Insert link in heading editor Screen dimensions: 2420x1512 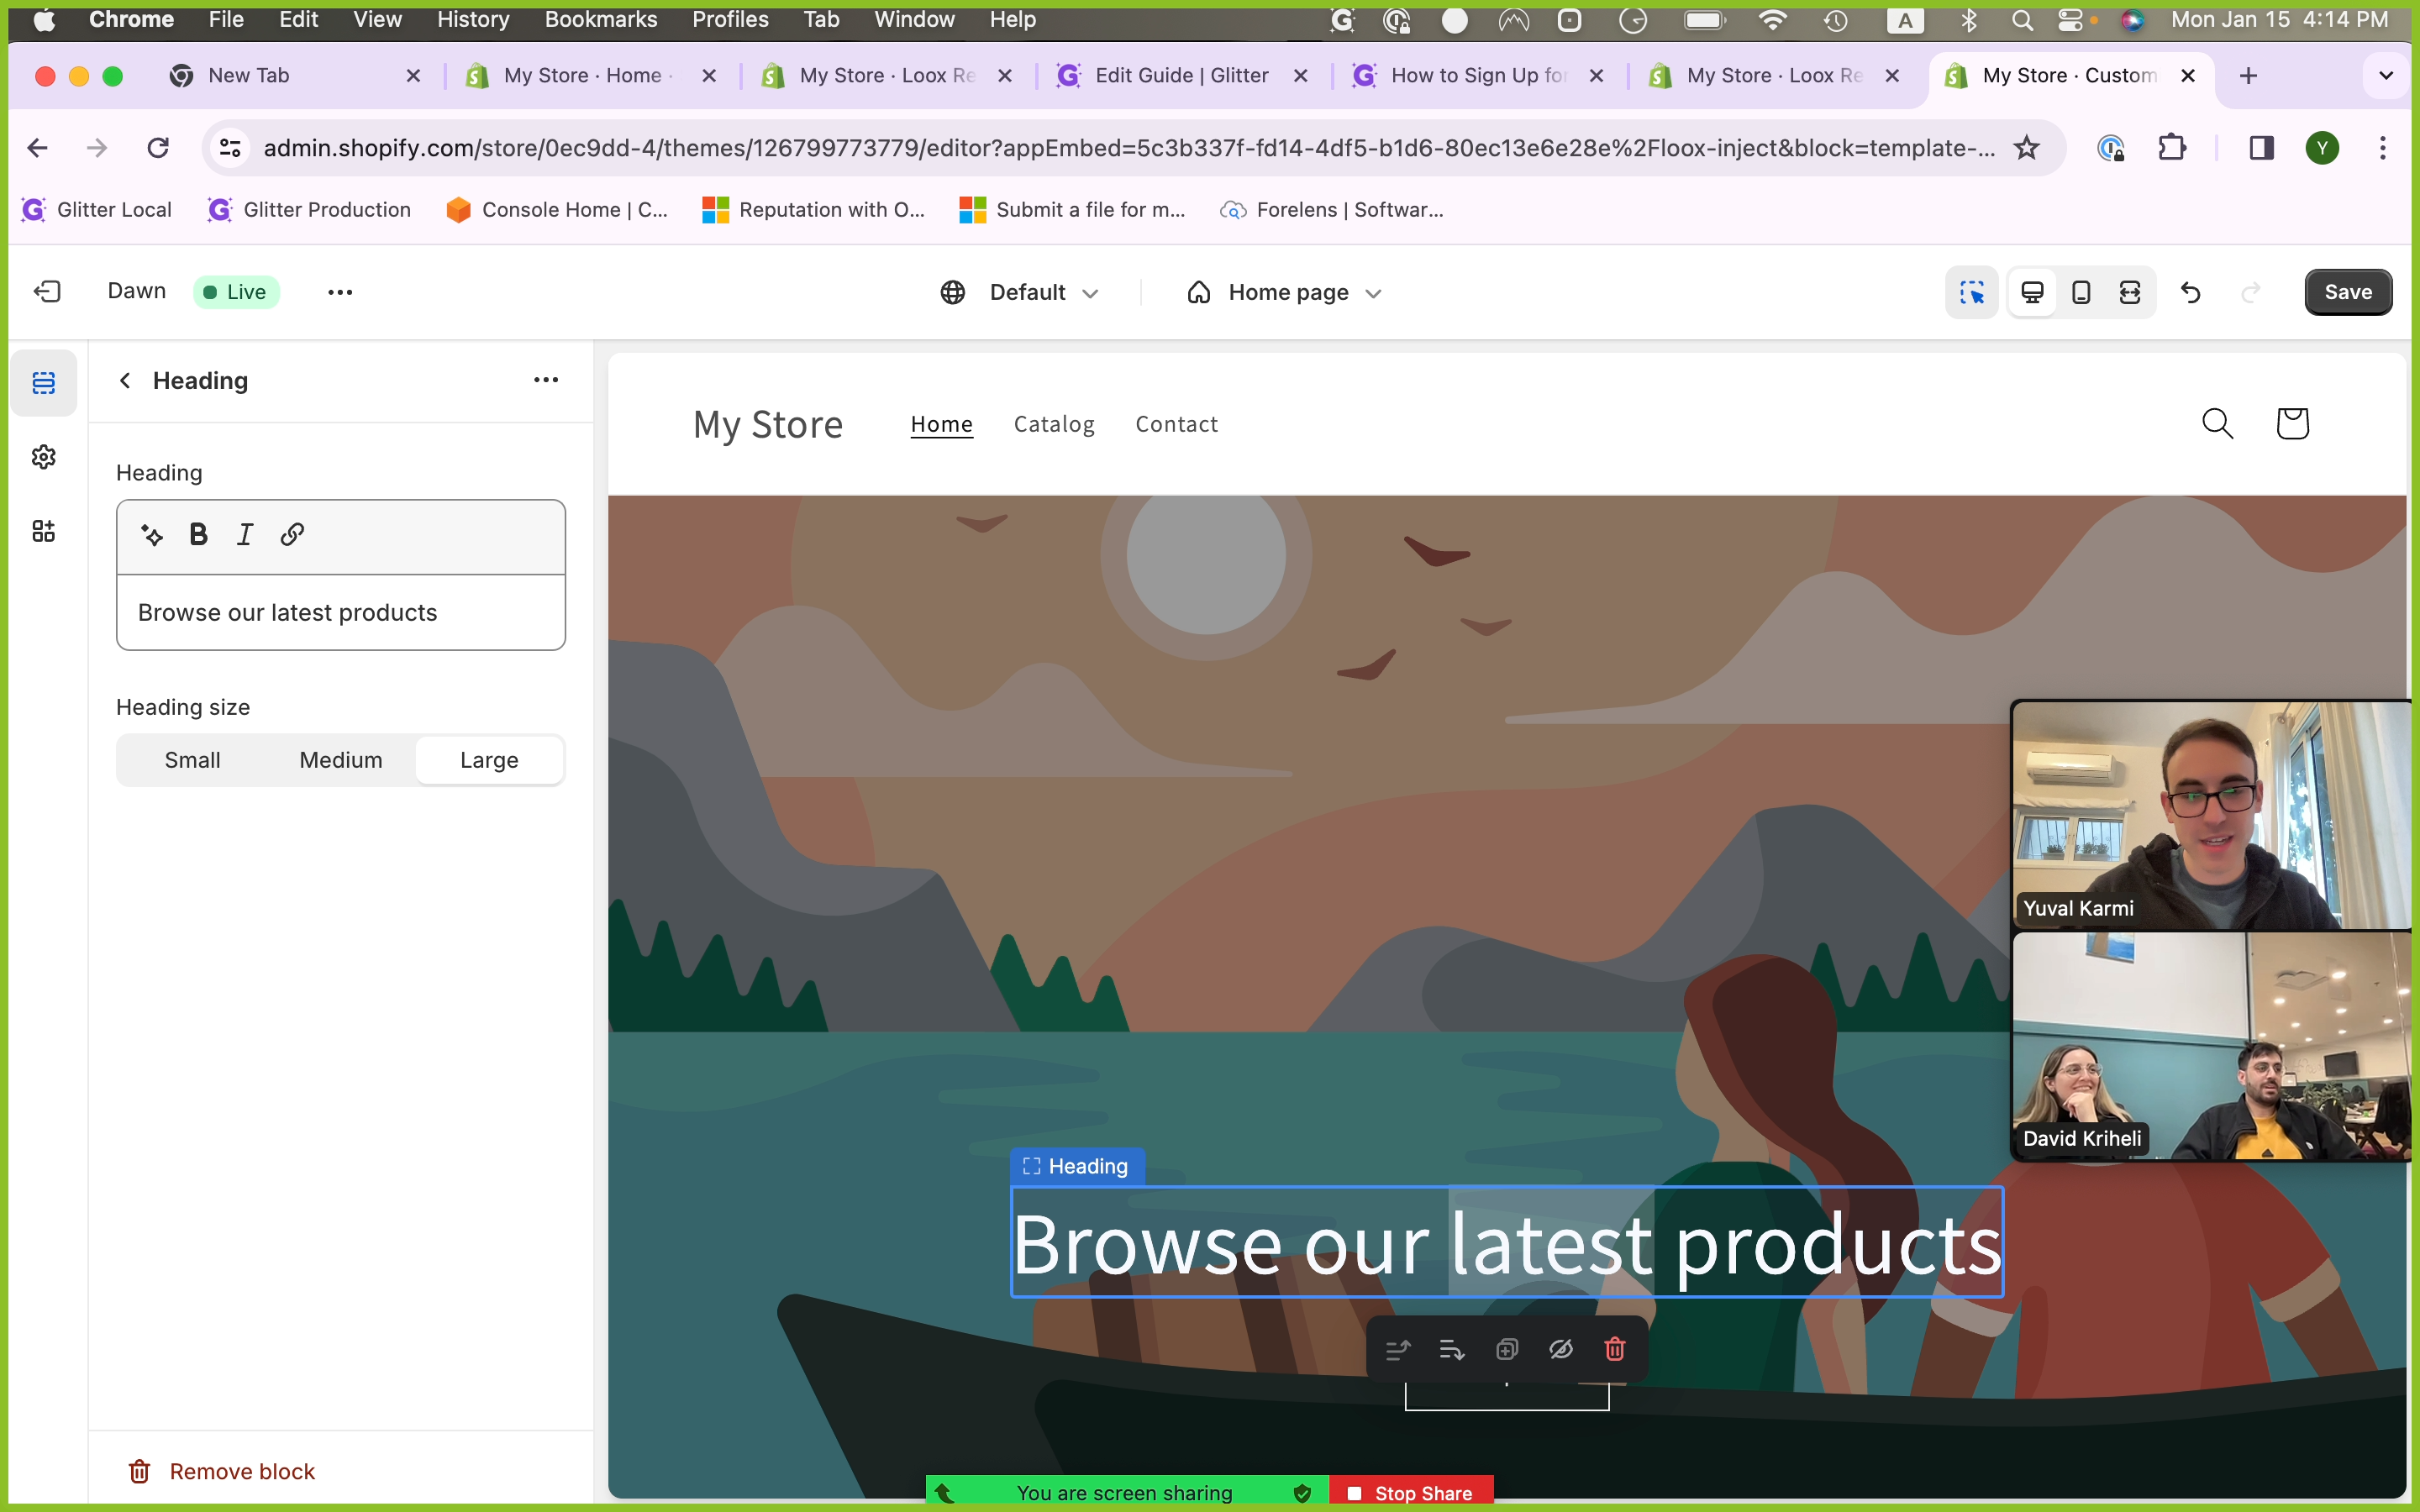(x=292, y=535)
